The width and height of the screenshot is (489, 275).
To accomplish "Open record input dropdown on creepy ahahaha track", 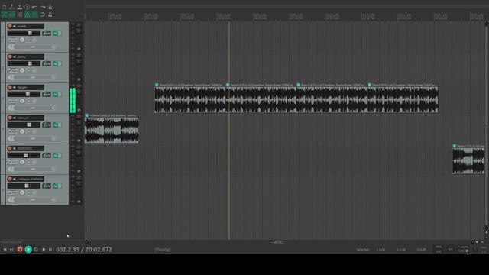I will coord(33,199).
